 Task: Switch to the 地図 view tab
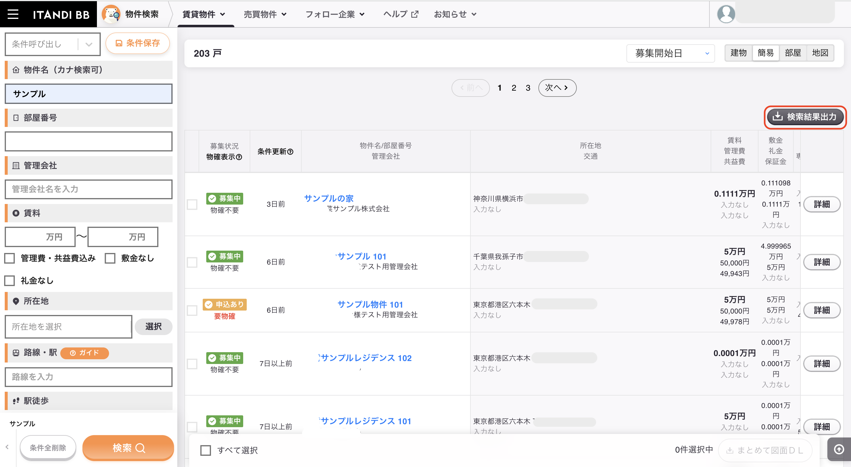(820, 53)
